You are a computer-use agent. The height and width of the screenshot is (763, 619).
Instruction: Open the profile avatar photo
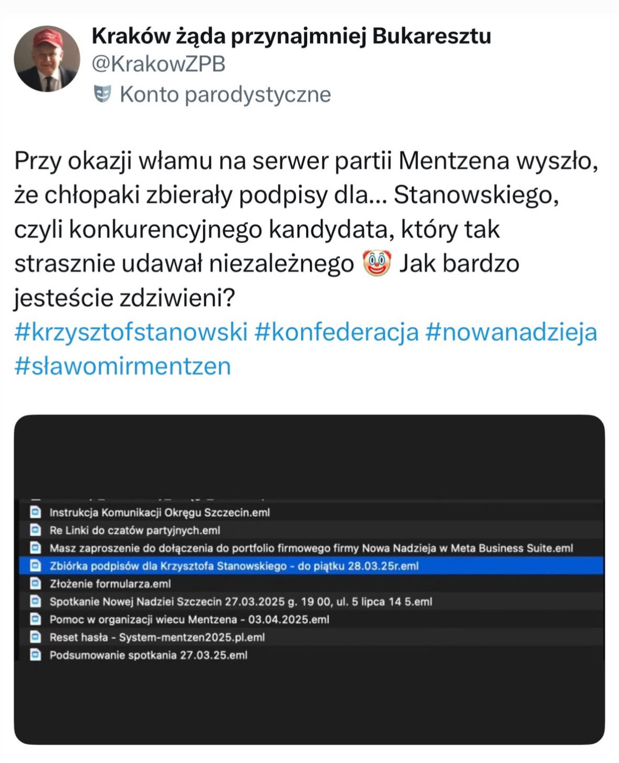point(47,59)
